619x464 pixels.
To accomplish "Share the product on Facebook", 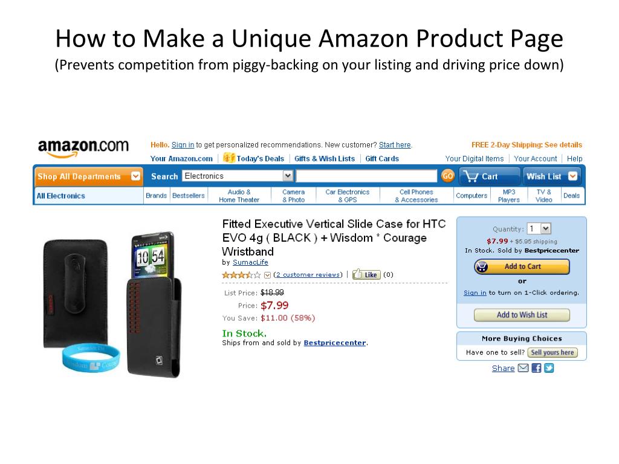I will [x=536, y=368].
